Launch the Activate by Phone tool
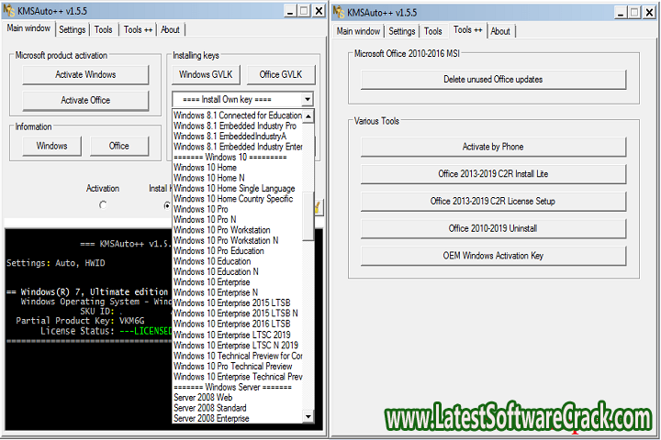 pos(493,147)
